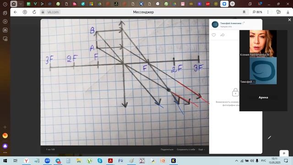Viewport: 293px width, 165px height.
Task: Switch to the airplane icon tab
Action: [x=141, y=4]
